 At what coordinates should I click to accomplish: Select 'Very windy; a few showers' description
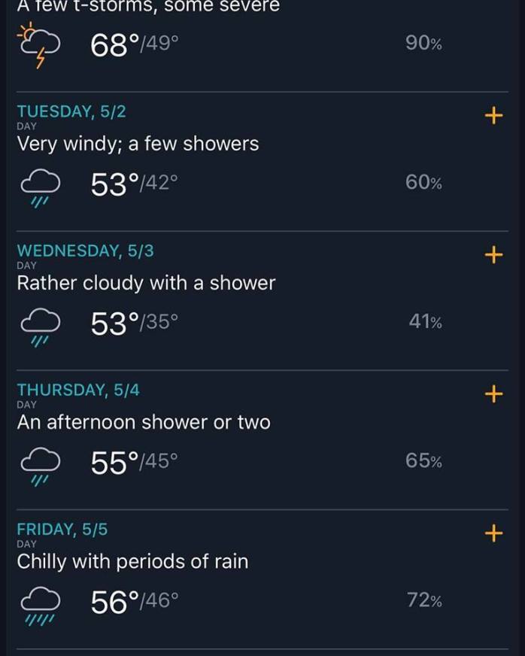tap(138, 144)
